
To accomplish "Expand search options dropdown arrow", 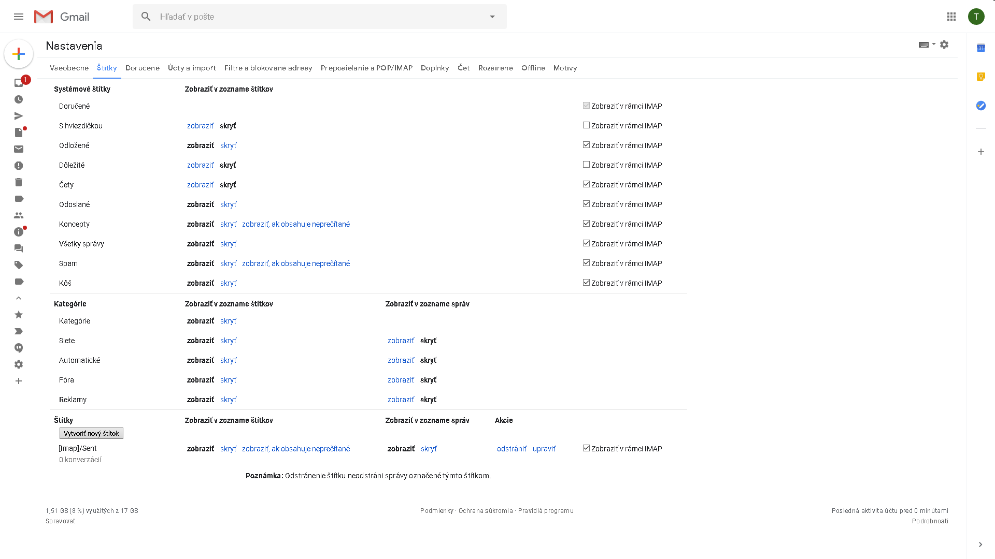I will pos(492,17).
